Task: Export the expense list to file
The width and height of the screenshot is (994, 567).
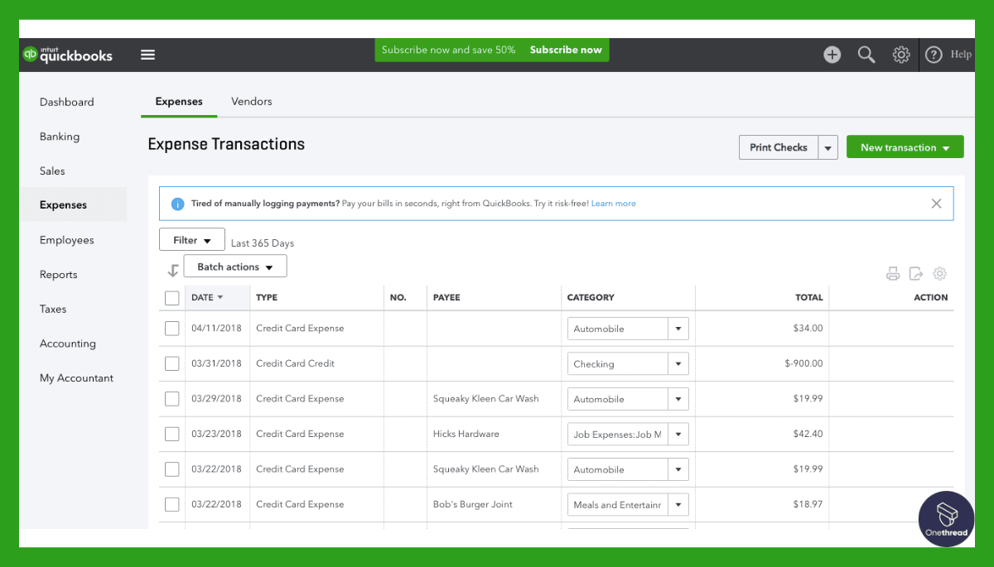Action: [x=915, y=274]
